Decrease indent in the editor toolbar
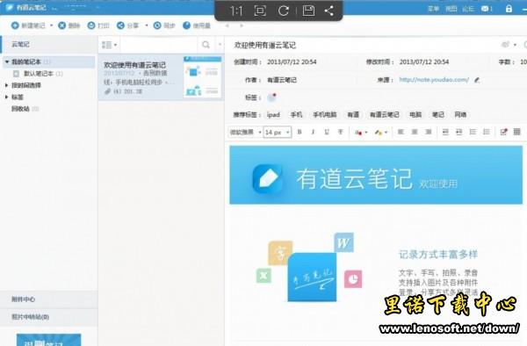 pos(445,132)
